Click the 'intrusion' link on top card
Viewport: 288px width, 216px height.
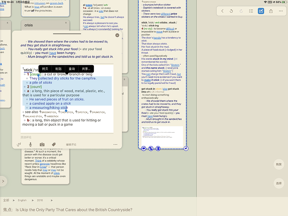(x=40, y=3)
